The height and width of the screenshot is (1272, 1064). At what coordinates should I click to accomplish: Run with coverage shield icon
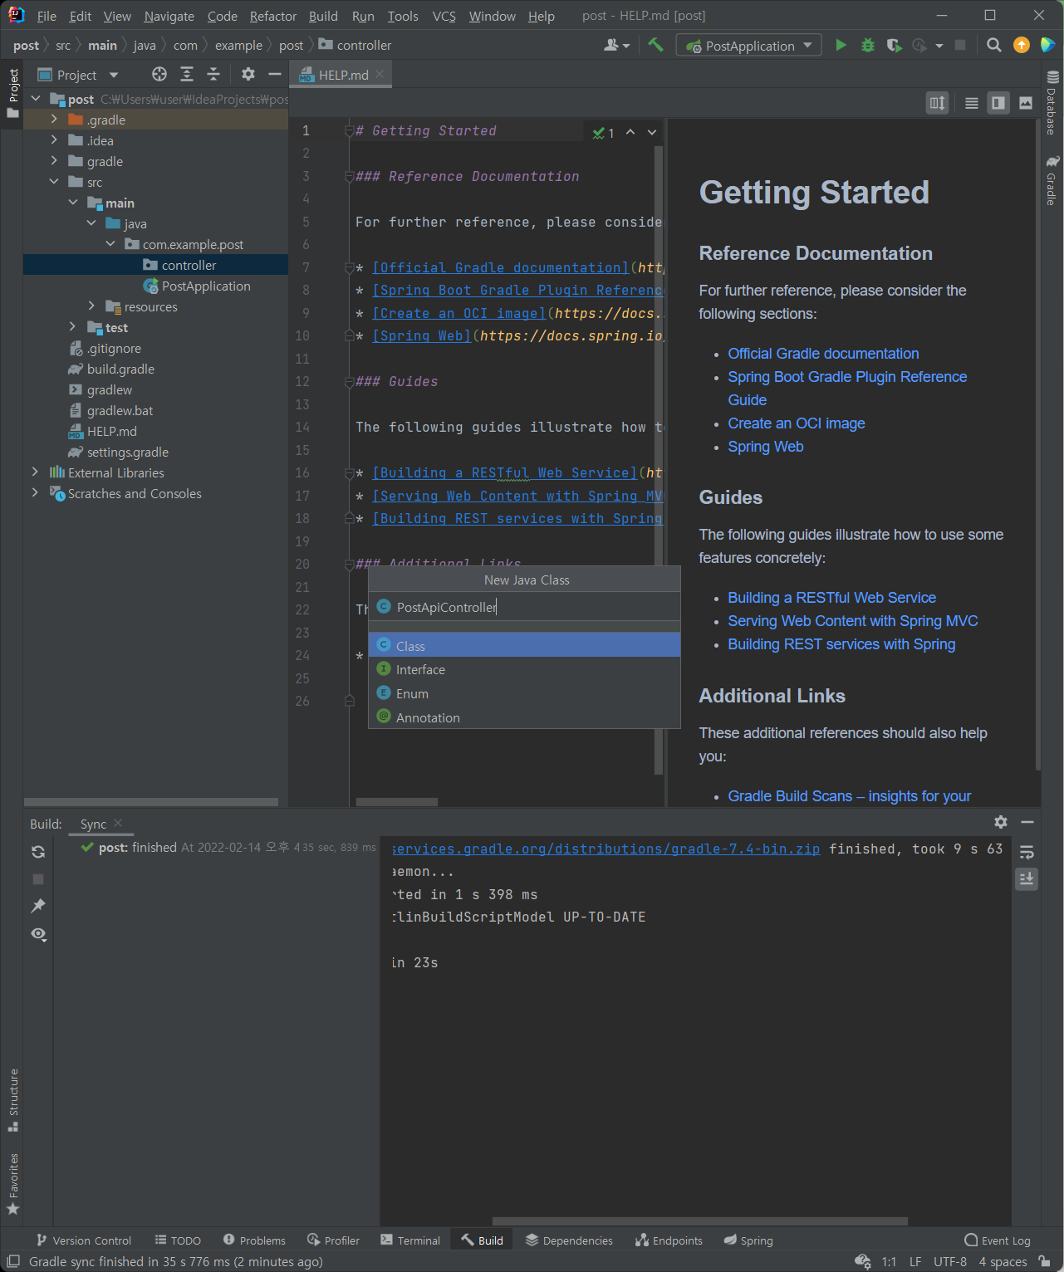[x=894, y=46]
